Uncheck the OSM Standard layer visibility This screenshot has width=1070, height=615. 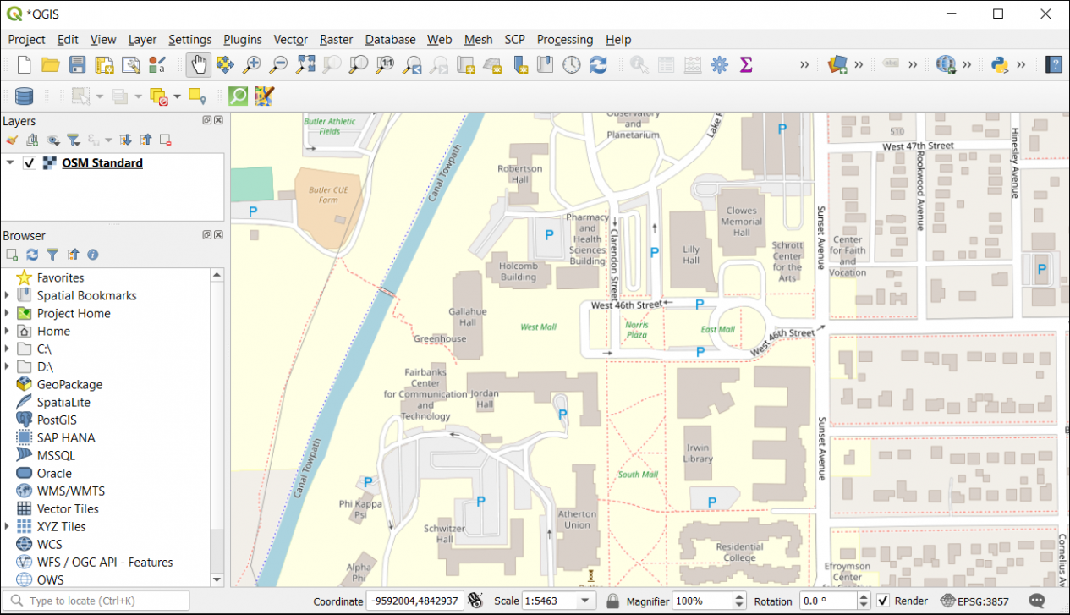(30, 163)
